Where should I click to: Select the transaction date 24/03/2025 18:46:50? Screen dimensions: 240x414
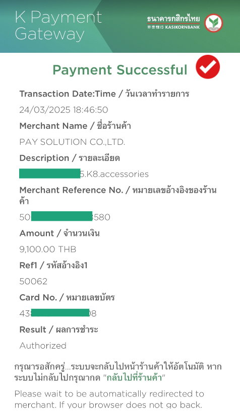pos(64,110)
